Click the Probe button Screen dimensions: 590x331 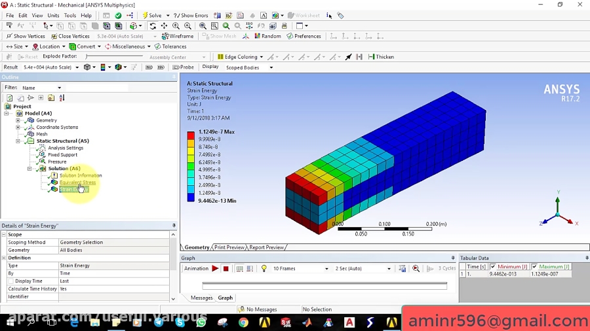pyautogui.click(x=184, y=67)
